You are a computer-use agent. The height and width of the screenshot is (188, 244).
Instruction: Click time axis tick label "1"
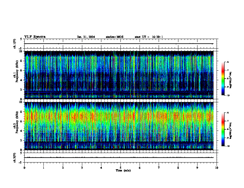(43, 168)
